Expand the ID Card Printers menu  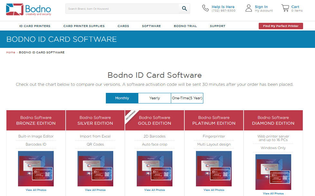(x=35, y=26)
